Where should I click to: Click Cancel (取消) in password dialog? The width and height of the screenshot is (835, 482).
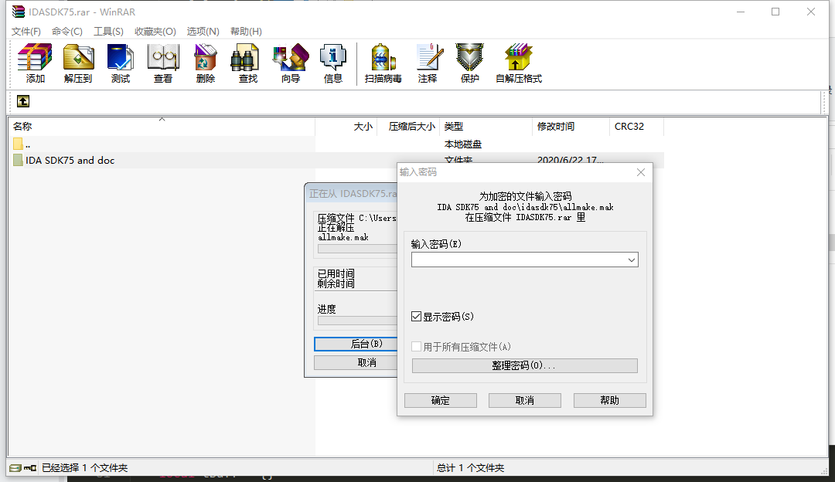point(524,401)
